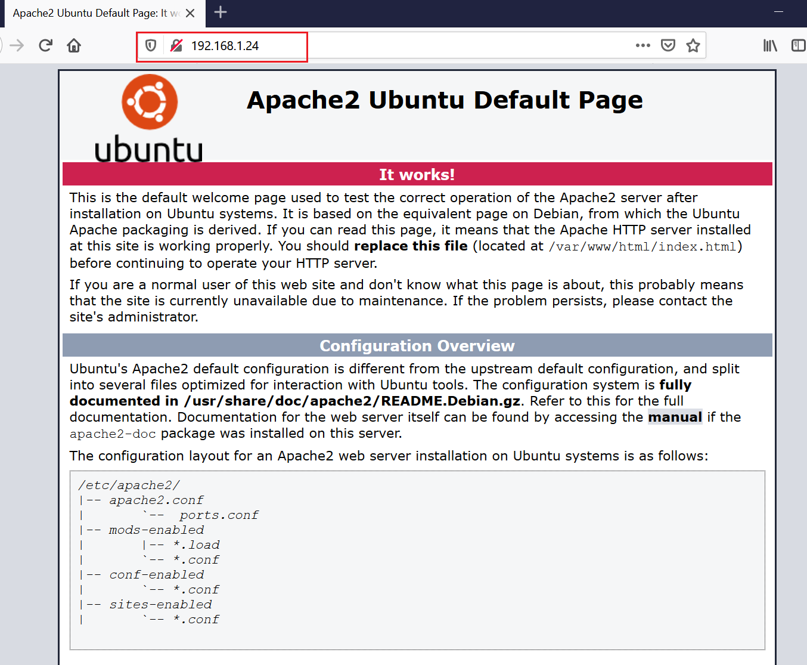The image size is (807, 665).
Task: Click the red "It works!" banner
Action: 417,174
